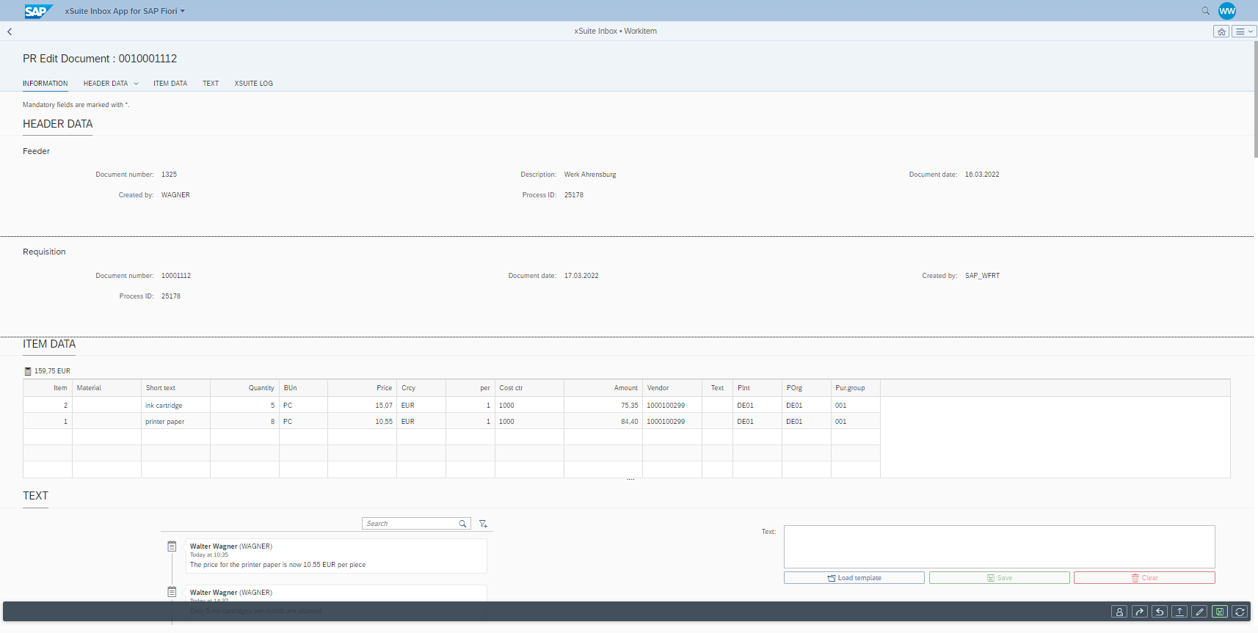This screenshot has height=633, width=1258.
Task: Click quantity 8 in printer paper row
Action: tap(244, 422)
